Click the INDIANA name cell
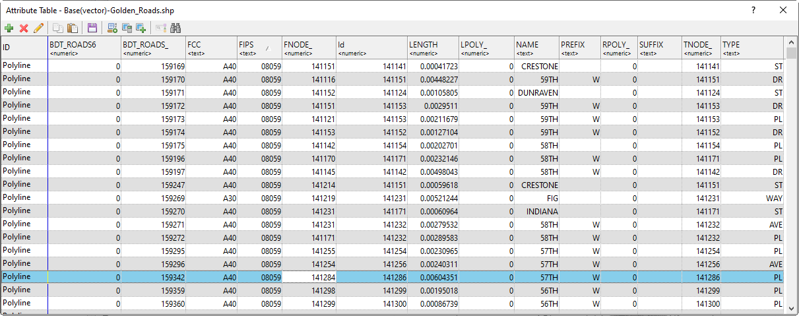Viewport: 799px width, 316px height. tap(537, 211)
